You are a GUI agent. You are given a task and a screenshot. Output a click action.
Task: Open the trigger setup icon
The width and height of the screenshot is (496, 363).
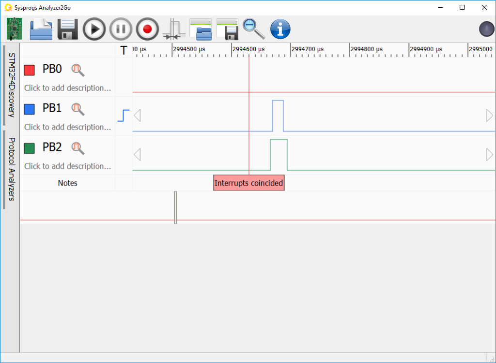click(x=173, y=29)
